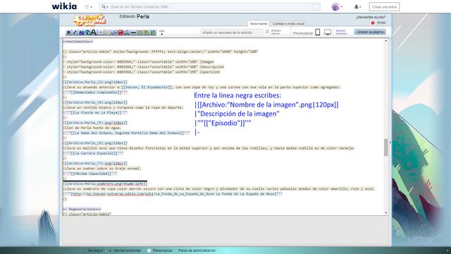Viewport: 451px width, 254px height.
Task: Click the '[[La Carrera Espacial]]' text
Action: tap(94, 153)
